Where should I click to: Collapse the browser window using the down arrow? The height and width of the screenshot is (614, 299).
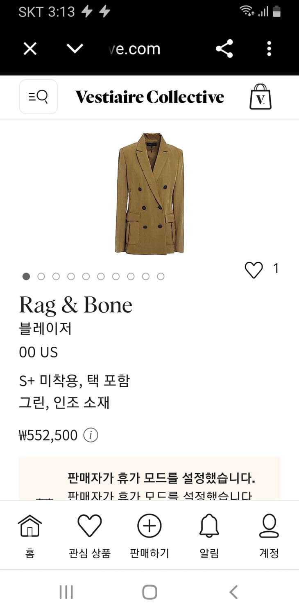coord(75,49)
